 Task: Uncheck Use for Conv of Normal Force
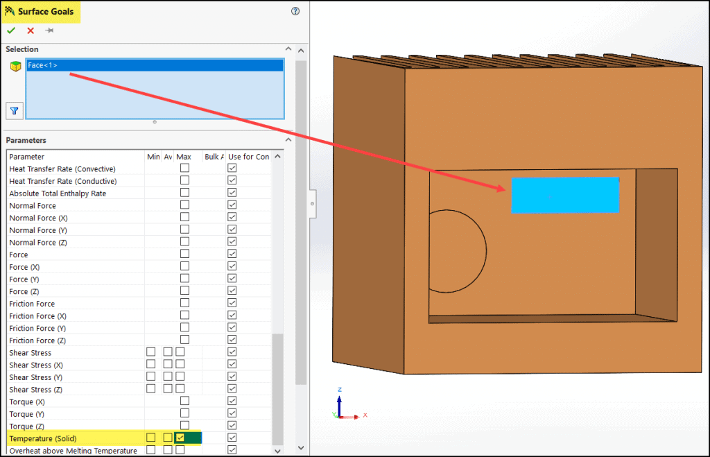(232, 205)
